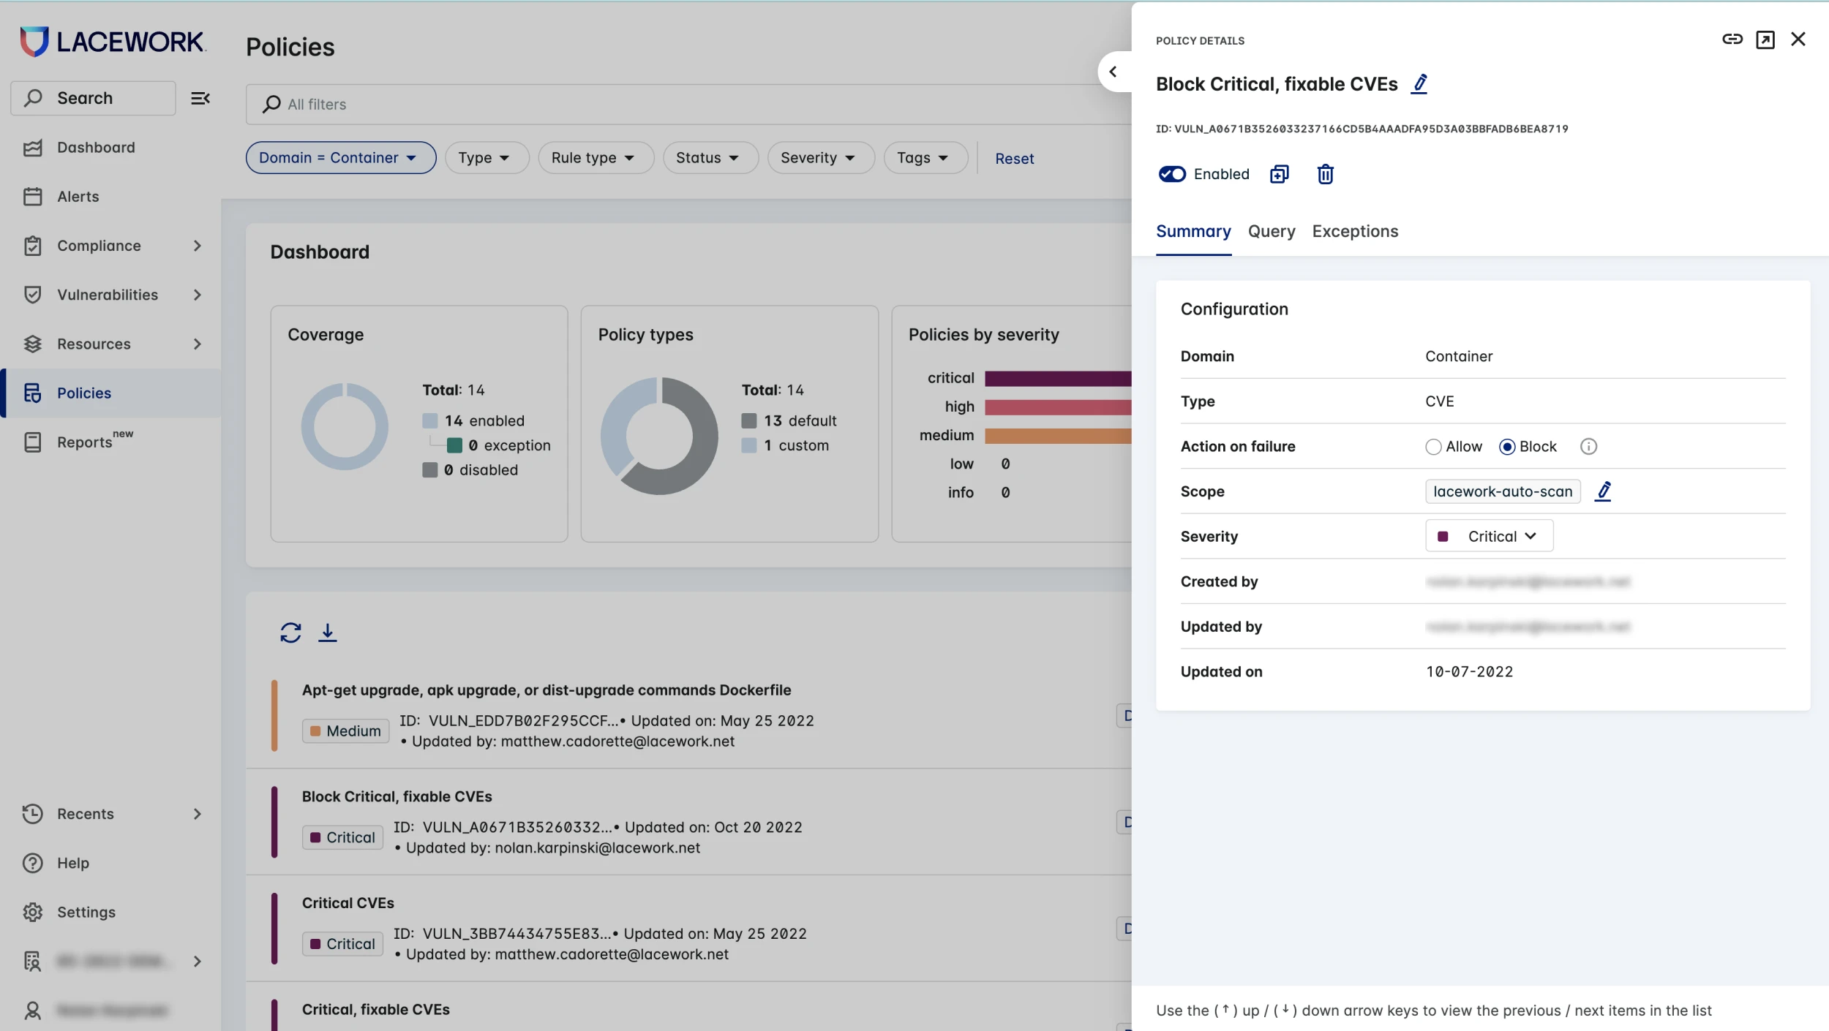1829x1031 pixels.
Task: Toggle the Enabled switch off
Action: [x=1172, y=174]
